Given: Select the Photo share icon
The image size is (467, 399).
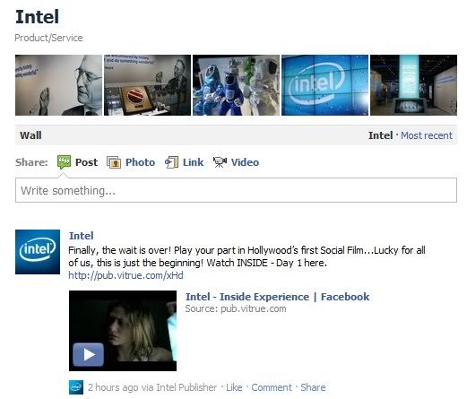Looking at the screenshot, I should click(114, 162).
